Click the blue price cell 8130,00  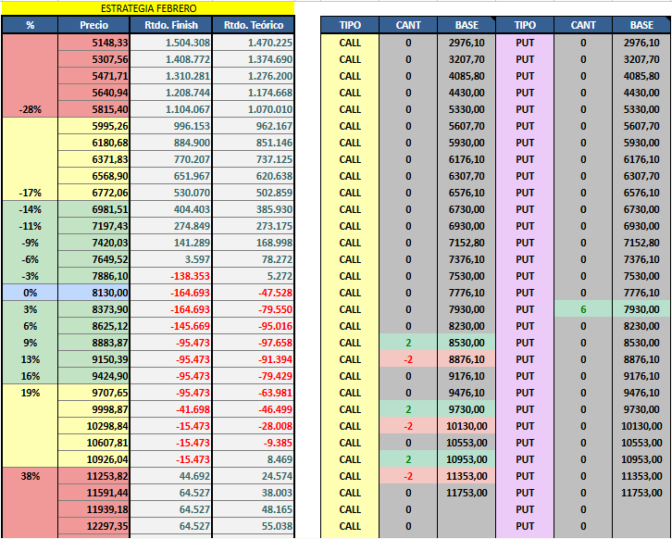[x=93, y=293]
